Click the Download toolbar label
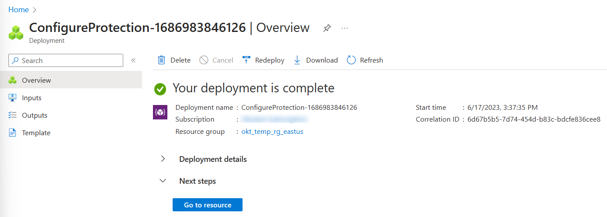Viewport: 607px width, 217px height. (x=322, y=60)
